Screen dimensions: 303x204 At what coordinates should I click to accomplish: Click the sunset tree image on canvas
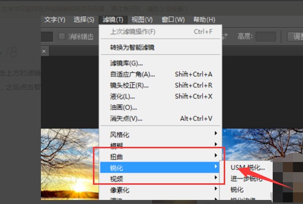pos(70,164)
